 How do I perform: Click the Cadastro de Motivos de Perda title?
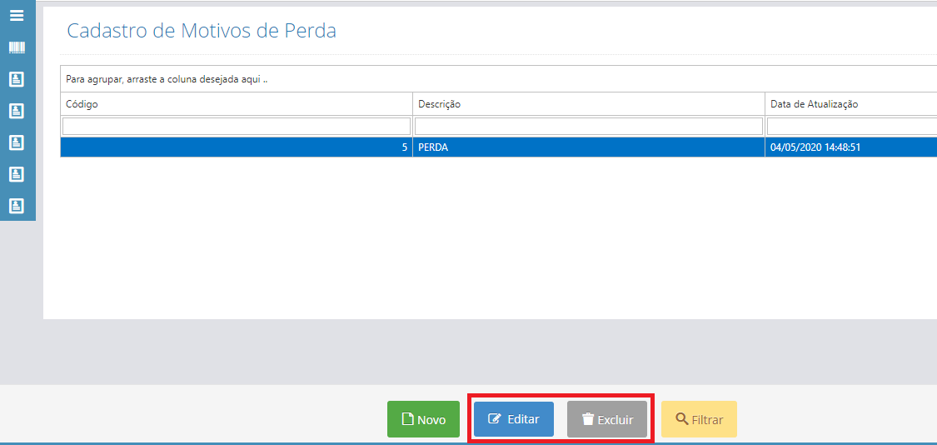[x=202, y=31]
